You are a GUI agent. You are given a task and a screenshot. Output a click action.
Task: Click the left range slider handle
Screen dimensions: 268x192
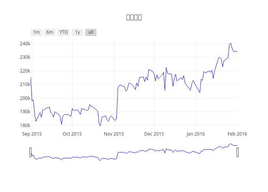click(x=31, y=152)
